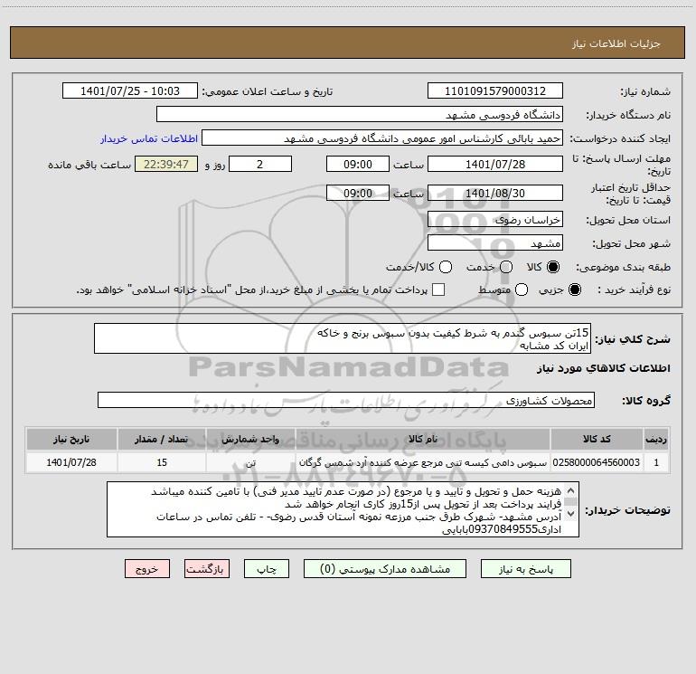Click quantity cell 15 in table

click(x=162, y=462)
